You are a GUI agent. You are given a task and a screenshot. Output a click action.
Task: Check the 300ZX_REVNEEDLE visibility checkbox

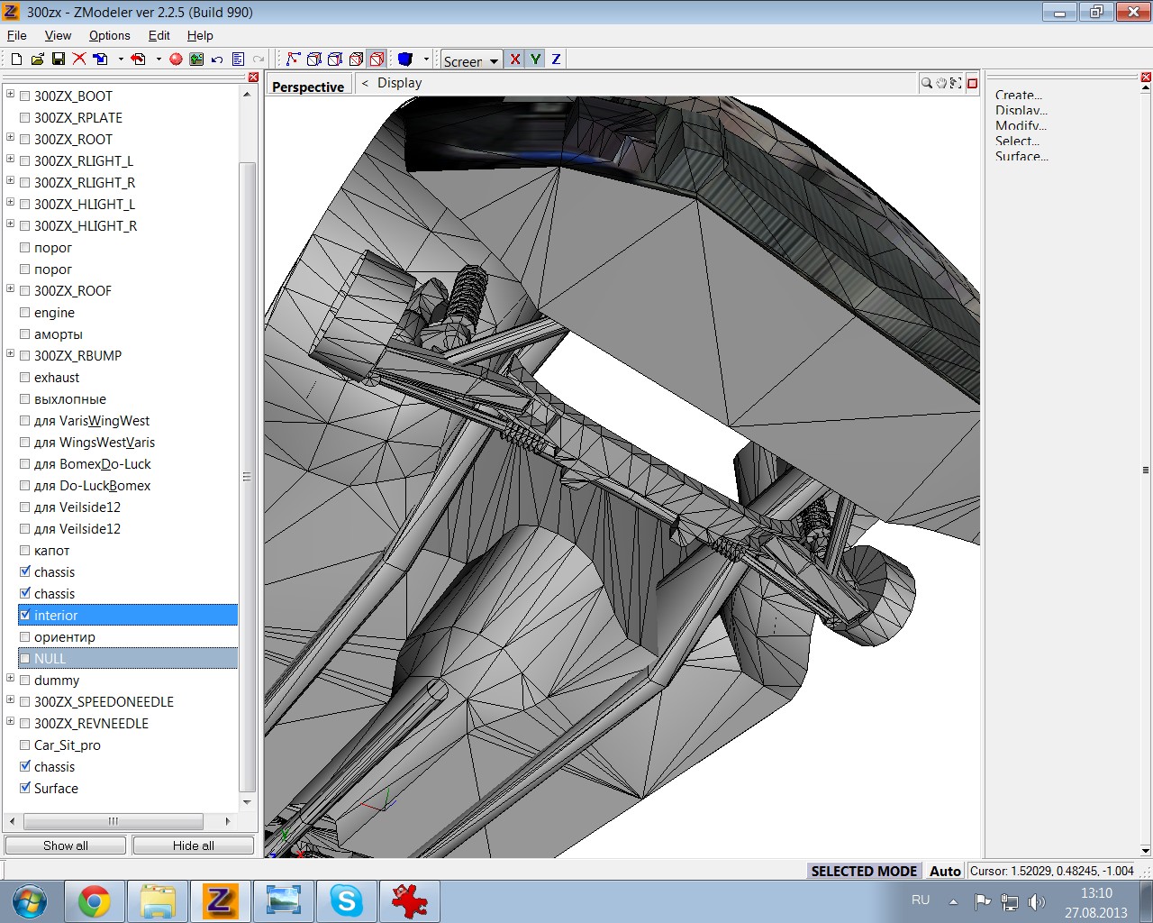25,723
